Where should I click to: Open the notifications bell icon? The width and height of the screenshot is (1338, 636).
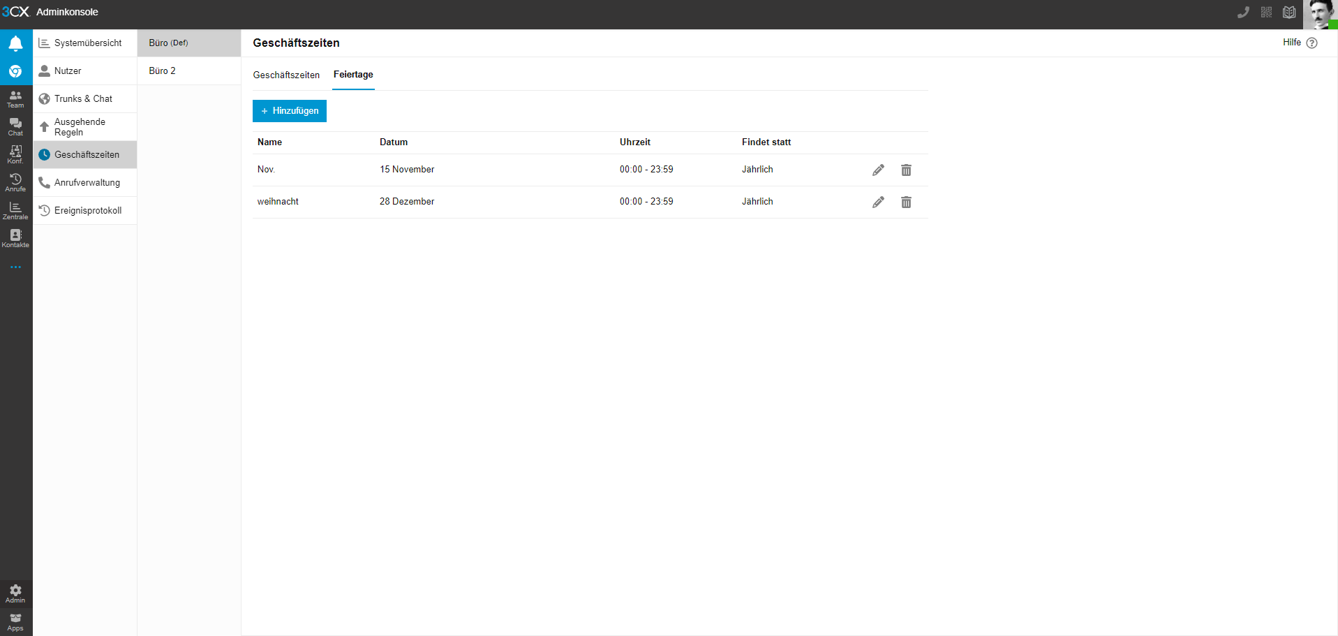15,43
